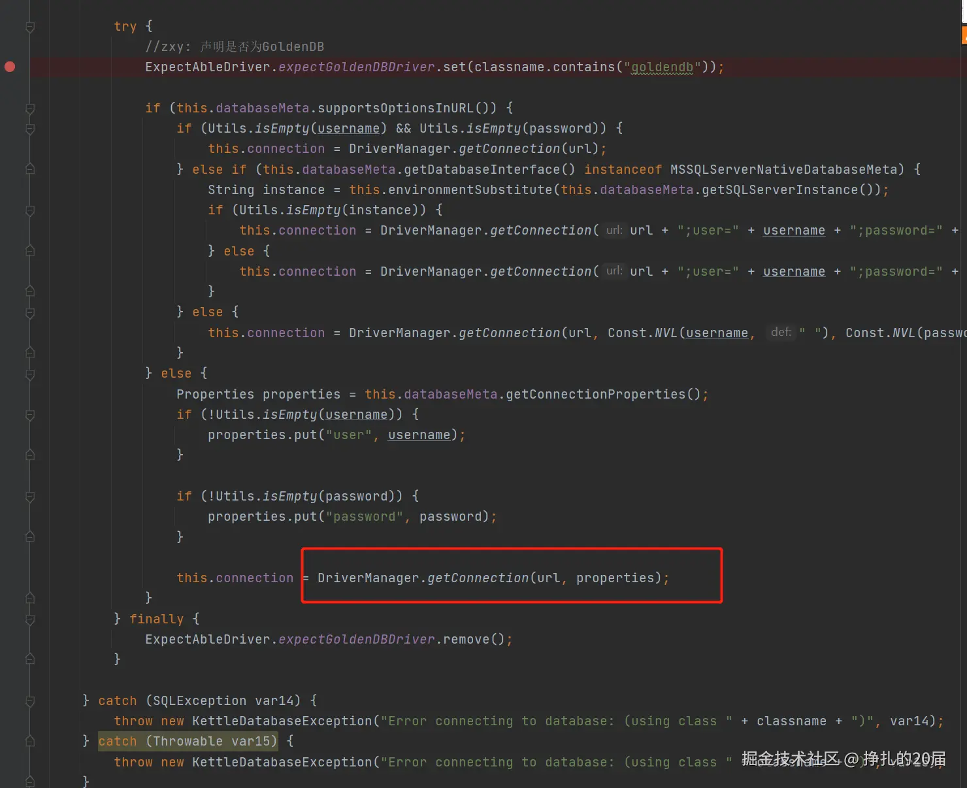Fold the else if instanceof MSSQLServerNativeDatabaseMeta block
Image resolution: width=967 pixels, height=788 pixels.
click(30, 169)
